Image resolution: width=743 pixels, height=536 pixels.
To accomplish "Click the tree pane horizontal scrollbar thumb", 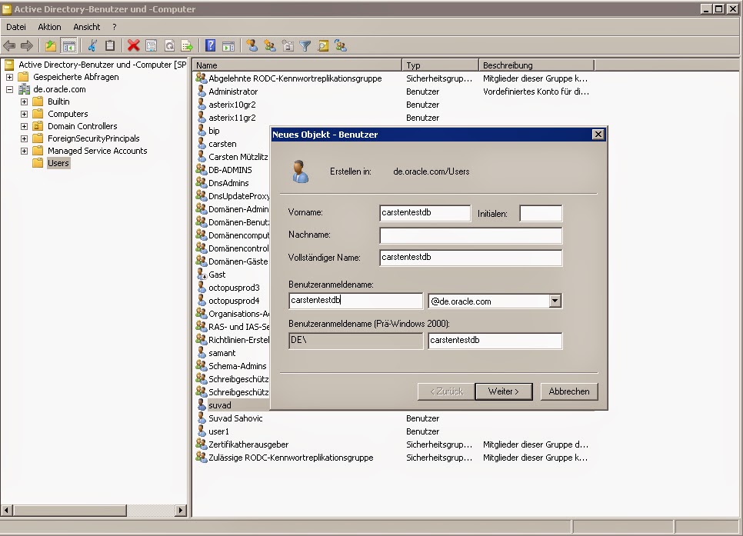I will 70,511.
